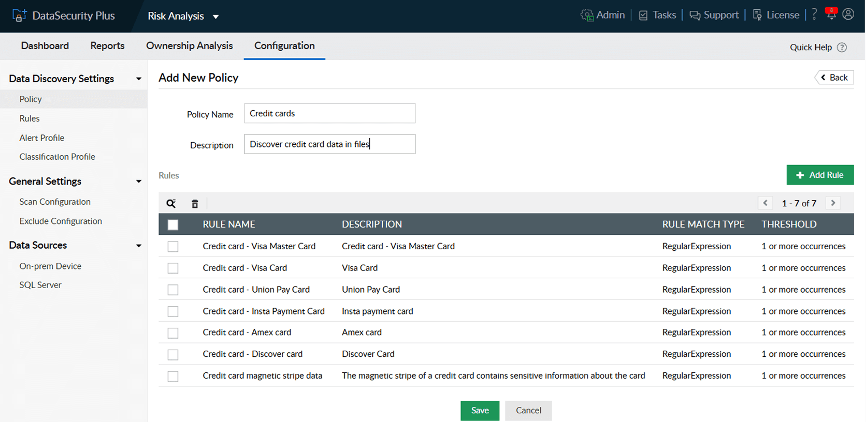The image size is (866, 422).
Task: Click into the Description text field
Action: [x=329, y=144]
